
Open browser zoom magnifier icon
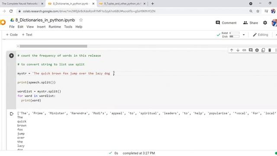(251, 11)
